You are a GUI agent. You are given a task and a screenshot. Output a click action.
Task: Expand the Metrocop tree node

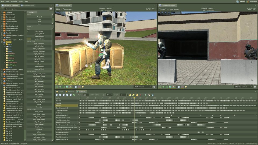pos(2,81)
